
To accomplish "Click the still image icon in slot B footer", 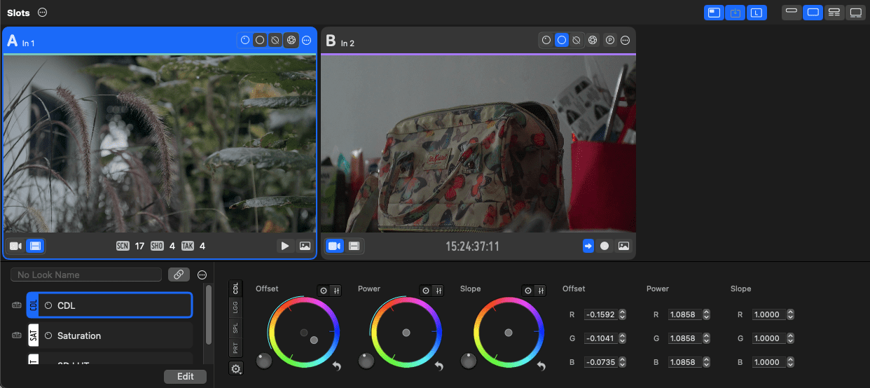I will click(623, 246).
